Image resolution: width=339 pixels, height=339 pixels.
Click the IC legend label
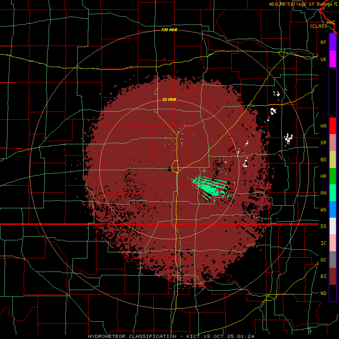point(323,243)
